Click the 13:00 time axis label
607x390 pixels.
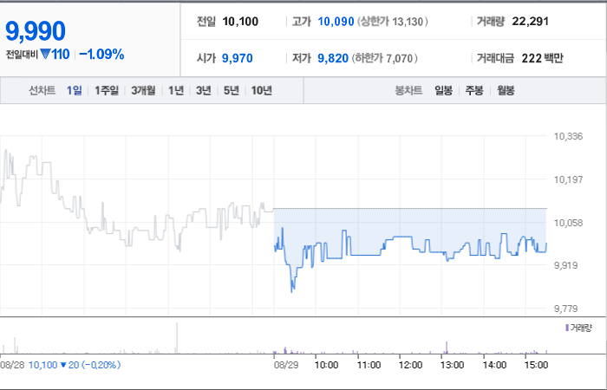pyautogui.click(x=452, y=365)
